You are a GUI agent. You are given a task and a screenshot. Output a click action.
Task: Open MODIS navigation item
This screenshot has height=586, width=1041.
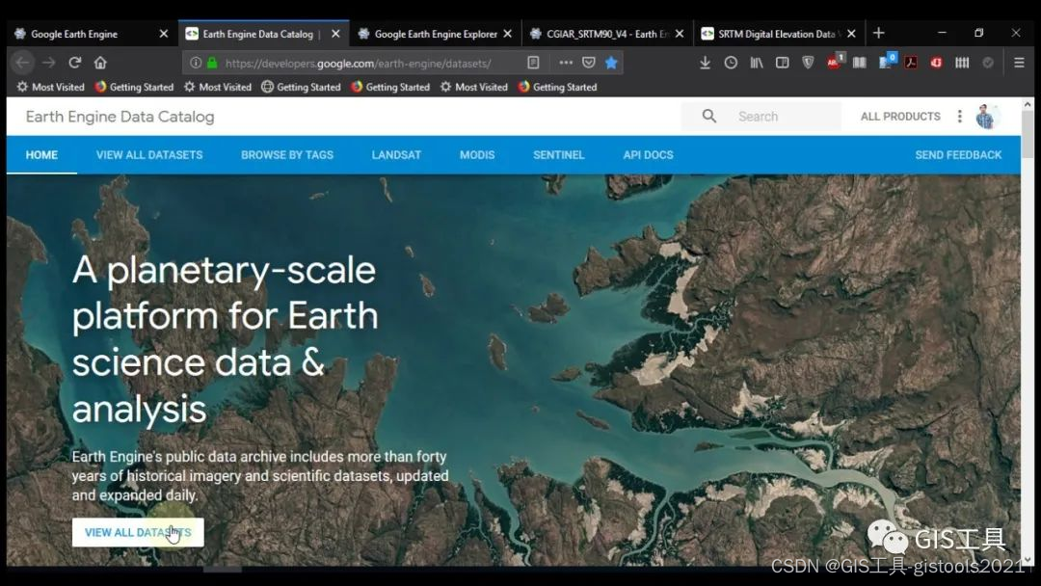477,154
